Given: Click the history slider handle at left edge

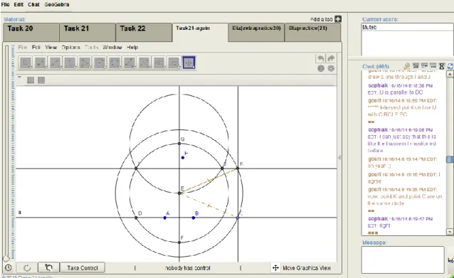Looking at the screenshot, I should [x=6, y=258].
